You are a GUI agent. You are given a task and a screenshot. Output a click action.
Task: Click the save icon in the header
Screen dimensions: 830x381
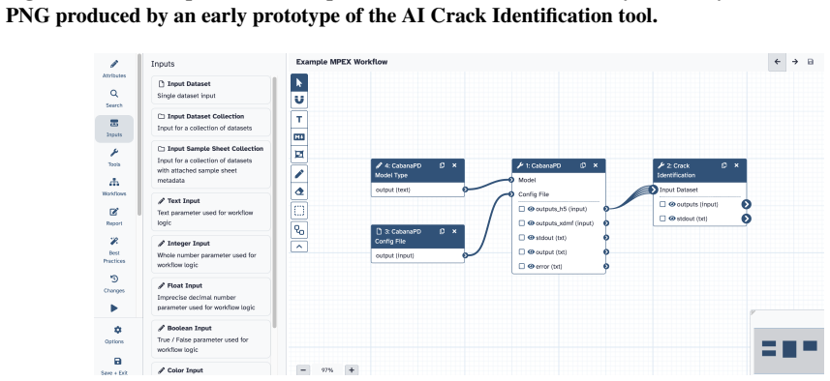(811, 62)
